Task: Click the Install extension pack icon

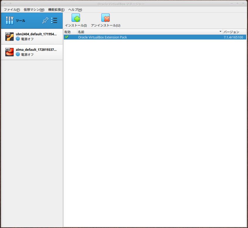Action: tap(76, 18)
